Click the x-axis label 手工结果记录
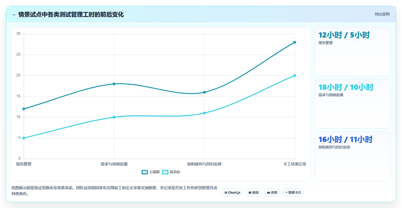 [x=295, y=164]
